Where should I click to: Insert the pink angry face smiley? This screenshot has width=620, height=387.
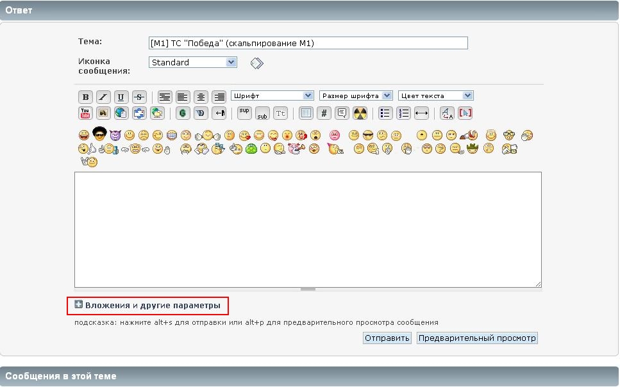335,136
